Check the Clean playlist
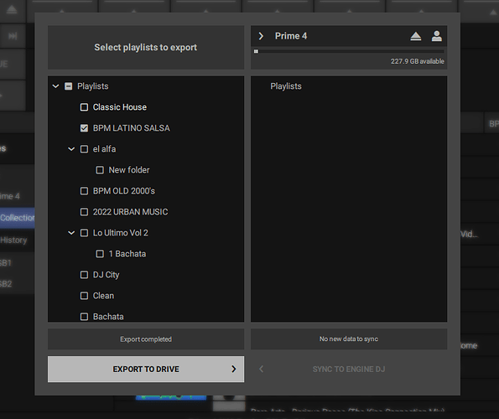499x419 pixels. pyautogui.click(x=84, y=296)
